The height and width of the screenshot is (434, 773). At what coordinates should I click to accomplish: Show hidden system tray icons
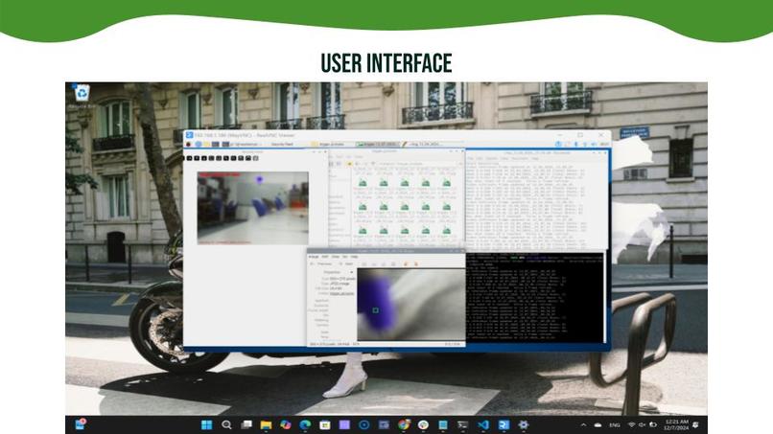pyautogui.click(x=584, y=424)
